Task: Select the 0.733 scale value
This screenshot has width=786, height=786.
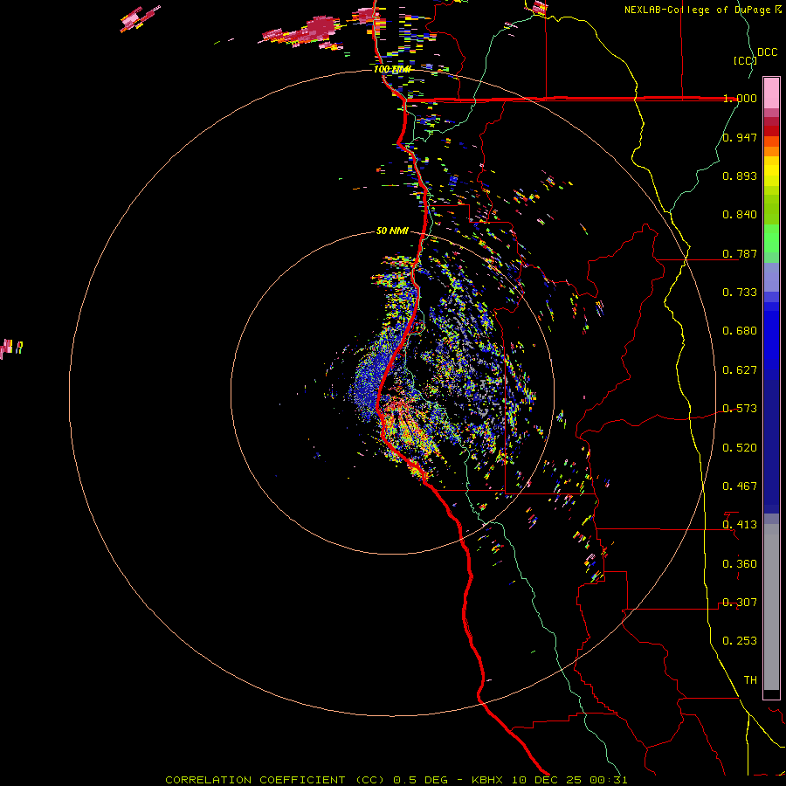Action: (740, 293)
